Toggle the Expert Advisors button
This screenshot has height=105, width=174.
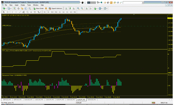tap(55, 8)
